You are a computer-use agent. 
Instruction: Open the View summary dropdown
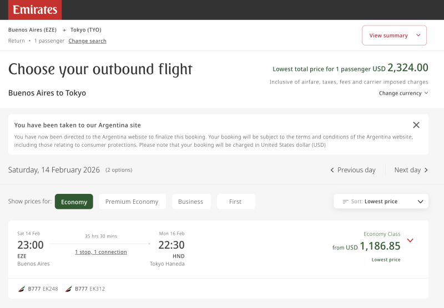394,35
